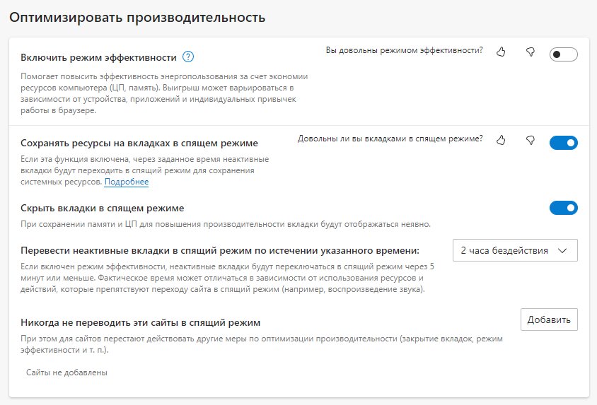
Task: Give thumbs up for sleeping tabs feedback
Action: pos(501,140)
